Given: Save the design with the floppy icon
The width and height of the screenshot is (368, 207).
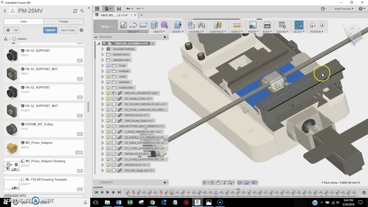Looking at the screenshot, I should 119,9.
